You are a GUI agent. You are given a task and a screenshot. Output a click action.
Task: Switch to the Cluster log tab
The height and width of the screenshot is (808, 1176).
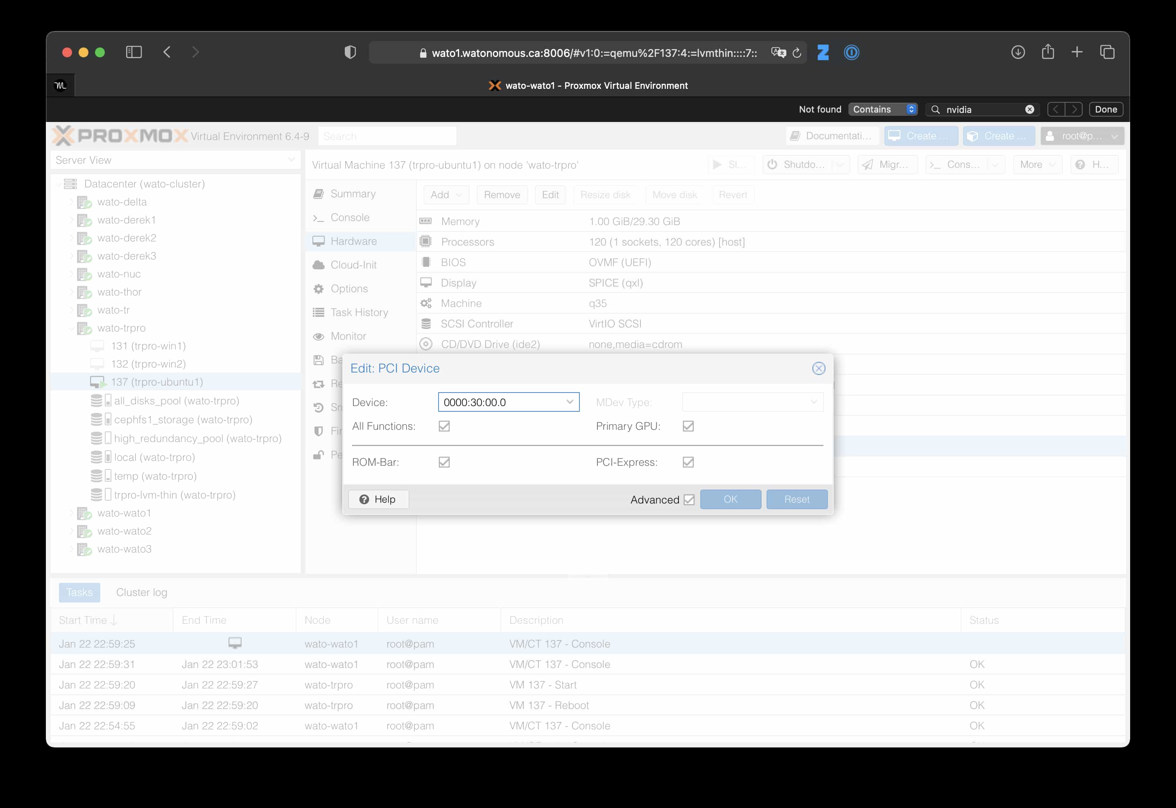(x=141, y=592)
